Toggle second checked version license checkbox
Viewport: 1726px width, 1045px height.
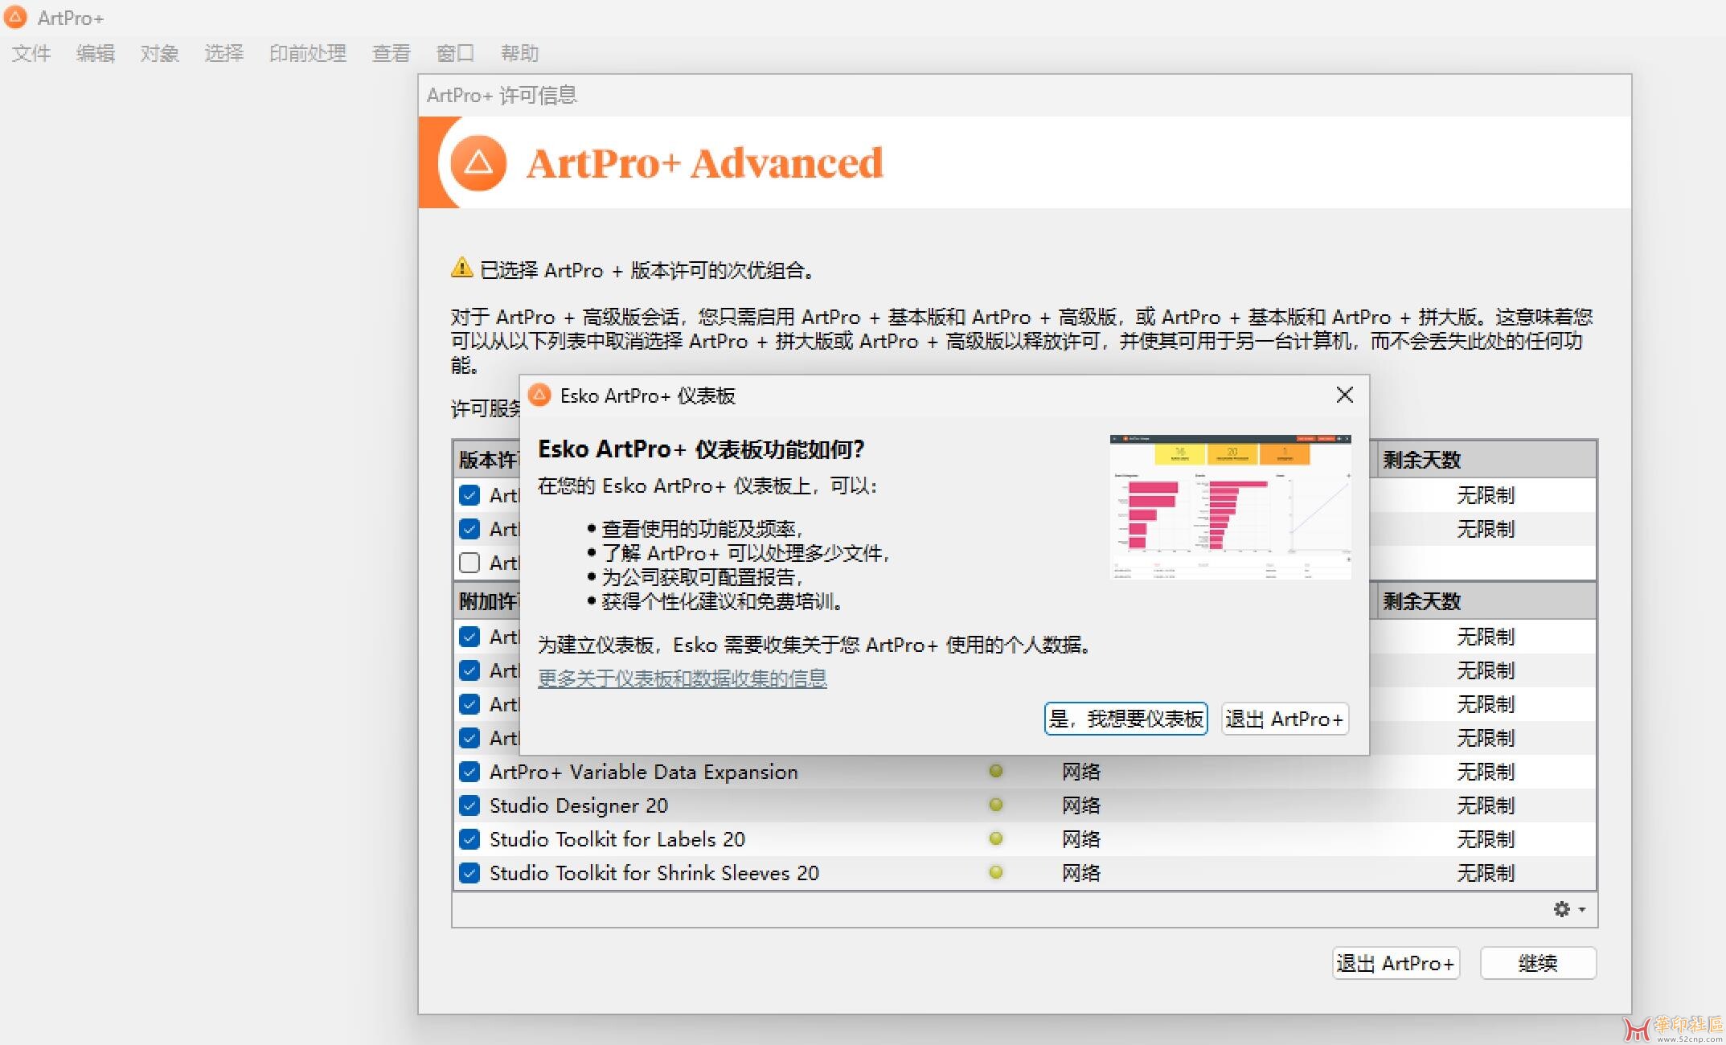[x=469, y=529]
